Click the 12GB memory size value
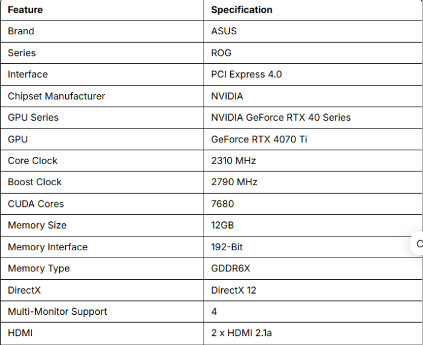Screen dimensions: 423x345 222,226
